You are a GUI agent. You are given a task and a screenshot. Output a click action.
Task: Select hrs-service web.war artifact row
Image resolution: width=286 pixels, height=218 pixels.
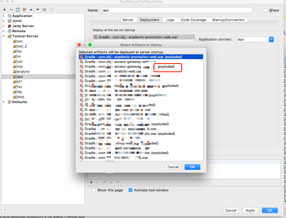pyautogui.click(x=141, y=158)
